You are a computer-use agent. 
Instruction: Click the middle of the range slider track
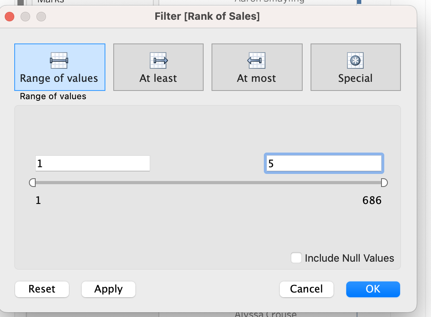tap(208, 183)
